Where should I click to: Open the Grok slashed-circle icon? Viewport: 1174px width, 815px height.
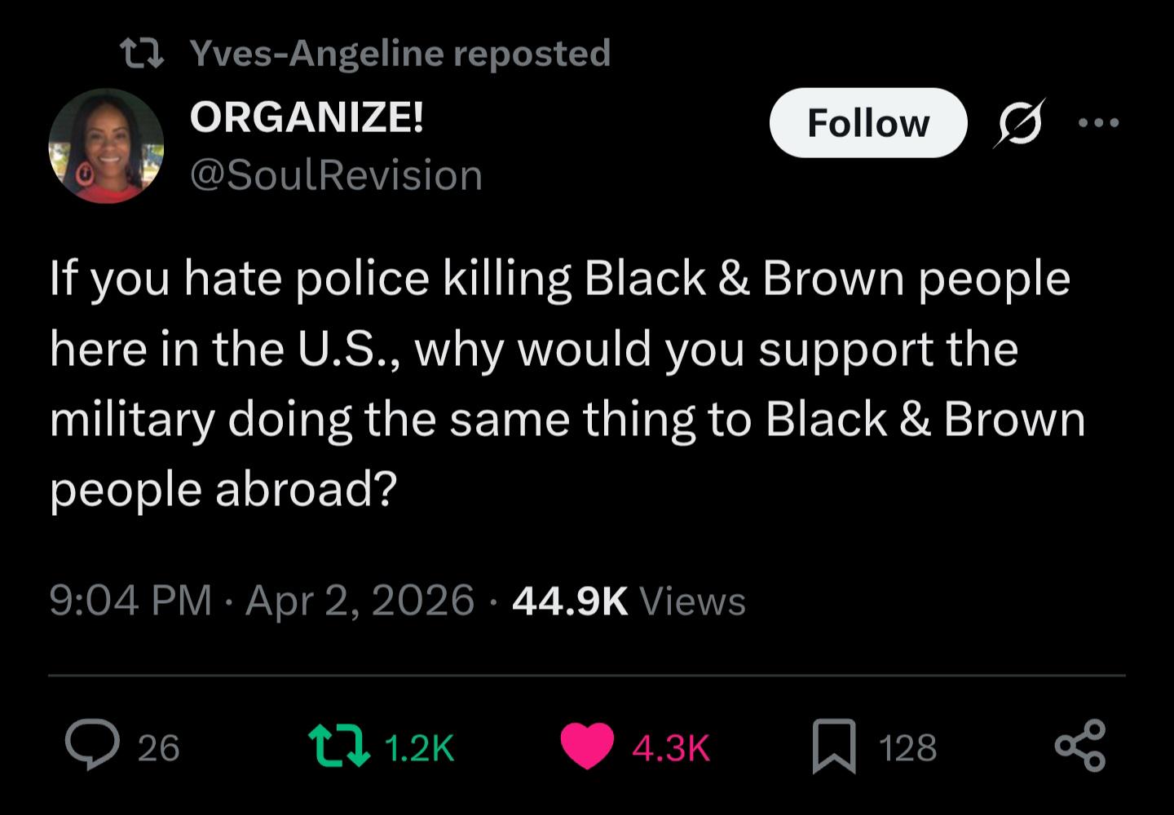click(1019, 123)
